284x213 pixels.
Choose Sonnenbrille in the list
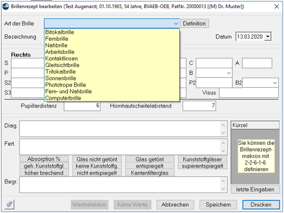112,78
